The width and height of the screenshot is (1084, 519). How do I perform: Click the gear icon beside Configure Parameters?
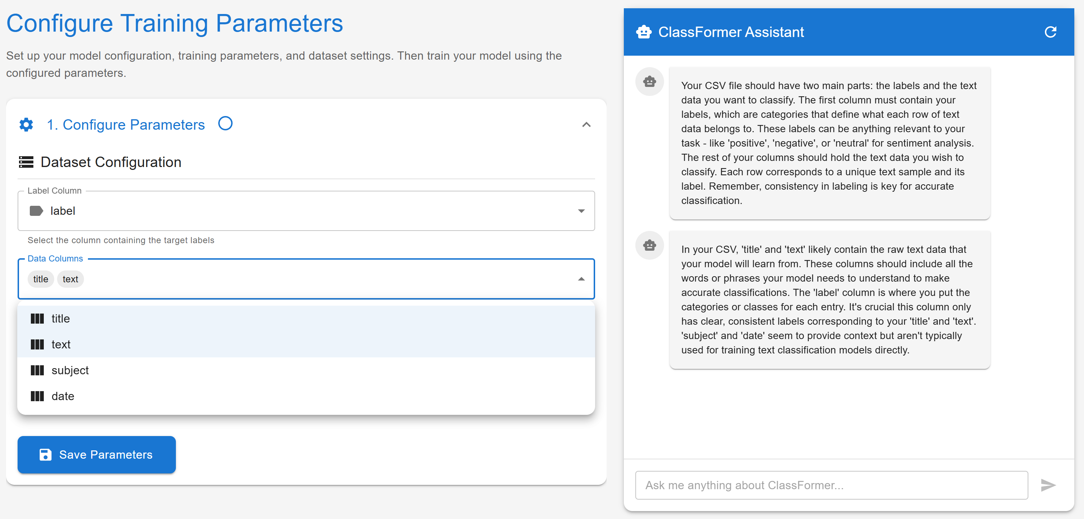26,125
